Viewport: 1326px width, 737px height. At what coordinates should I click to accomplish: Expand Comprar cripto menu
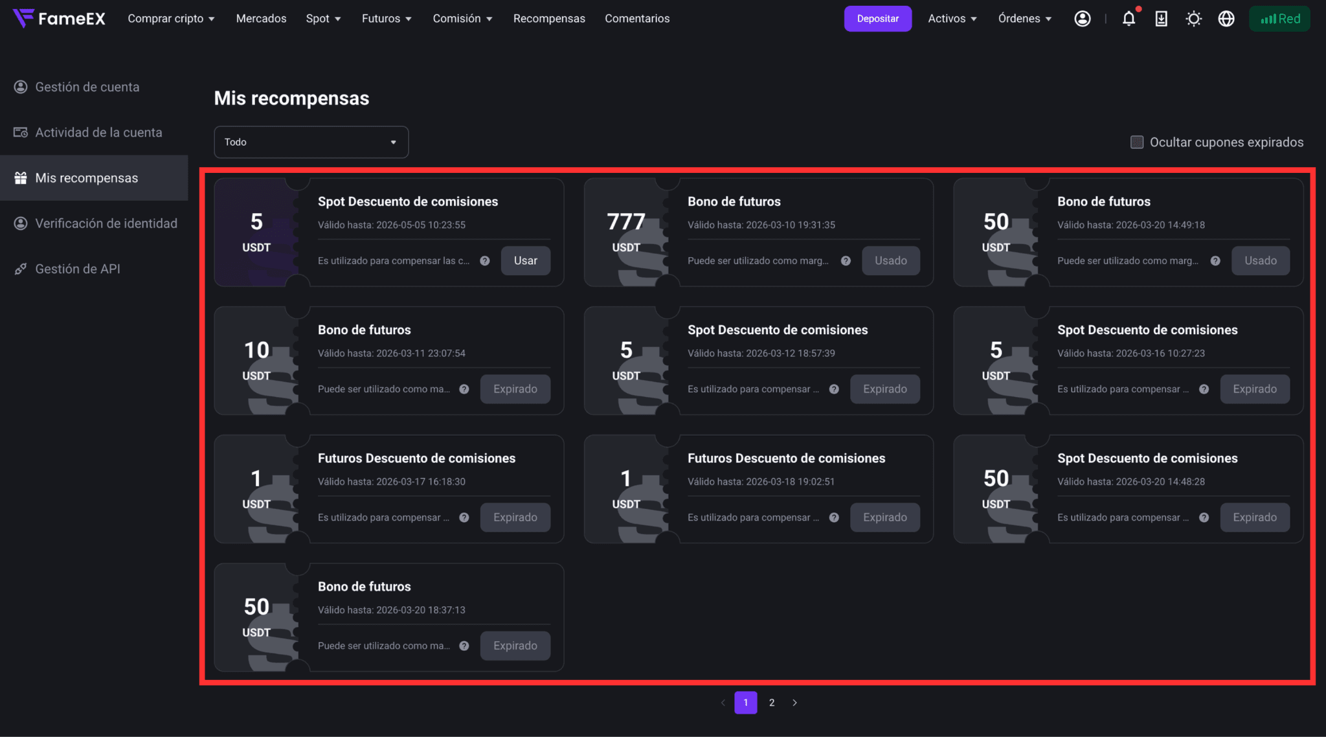click(x=171, y=19)
